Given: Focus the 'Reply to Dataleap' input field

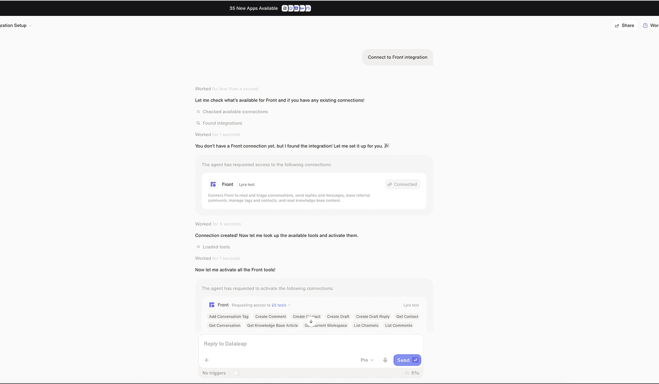Looking at the screenshot, I should [x=311, y=344].
